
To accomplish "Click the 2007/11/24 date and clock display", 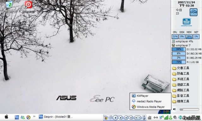I will pyautogui.click(x=186, y=4).
